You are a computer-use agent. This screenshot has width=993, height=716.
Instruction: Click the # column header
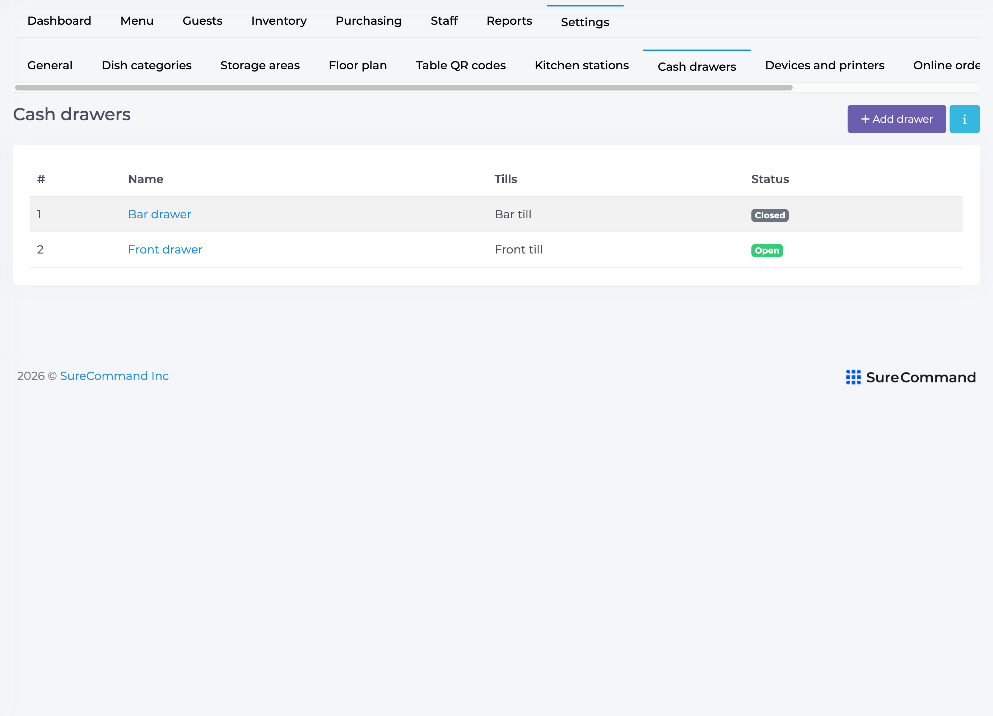41,179
